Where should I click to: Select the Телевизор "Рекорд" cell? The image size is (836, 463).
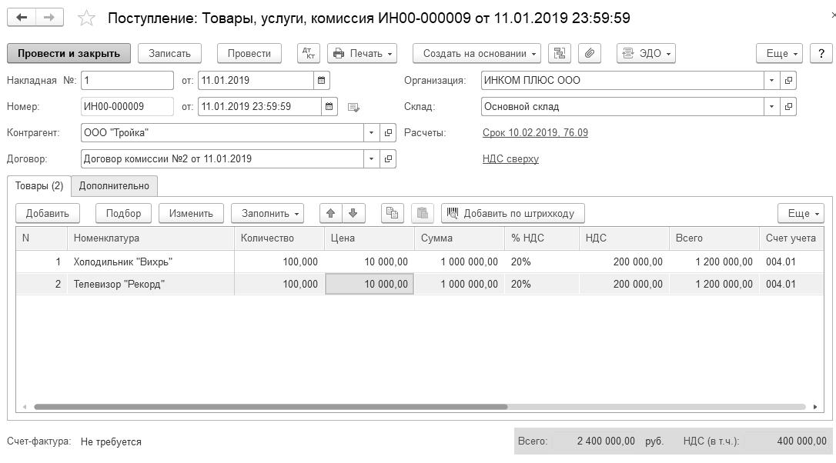click(150, 284)
